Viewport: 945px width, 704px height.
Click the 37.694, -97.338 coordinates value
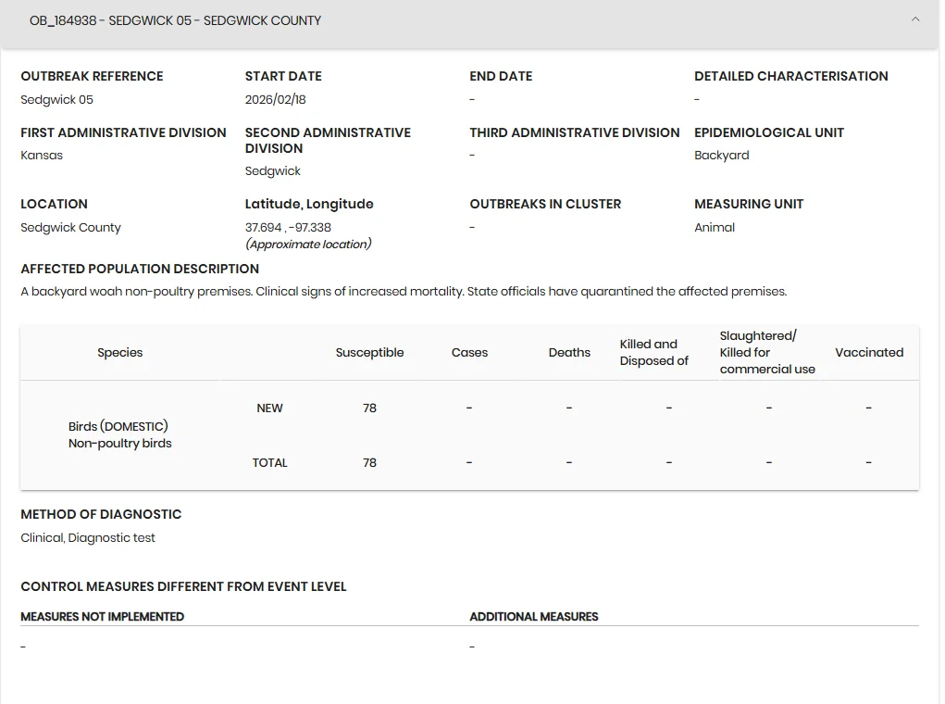[x=288, y=228]
